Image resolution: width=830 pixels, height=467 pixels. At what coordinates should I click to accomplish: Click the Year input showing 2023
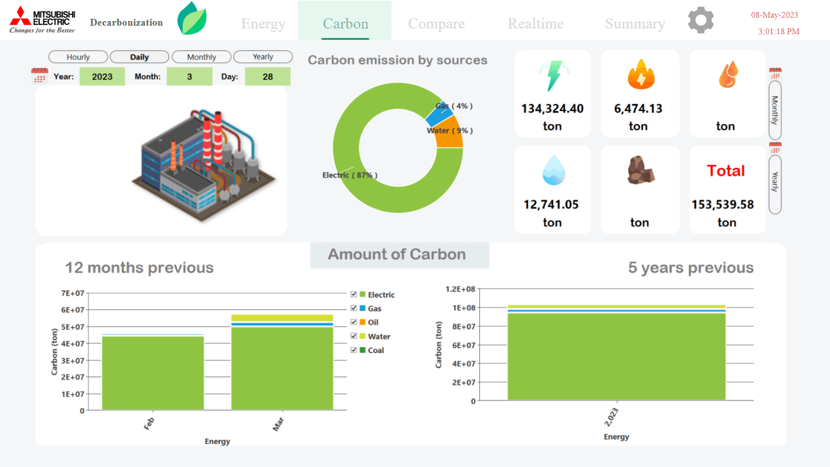(102, 76)
